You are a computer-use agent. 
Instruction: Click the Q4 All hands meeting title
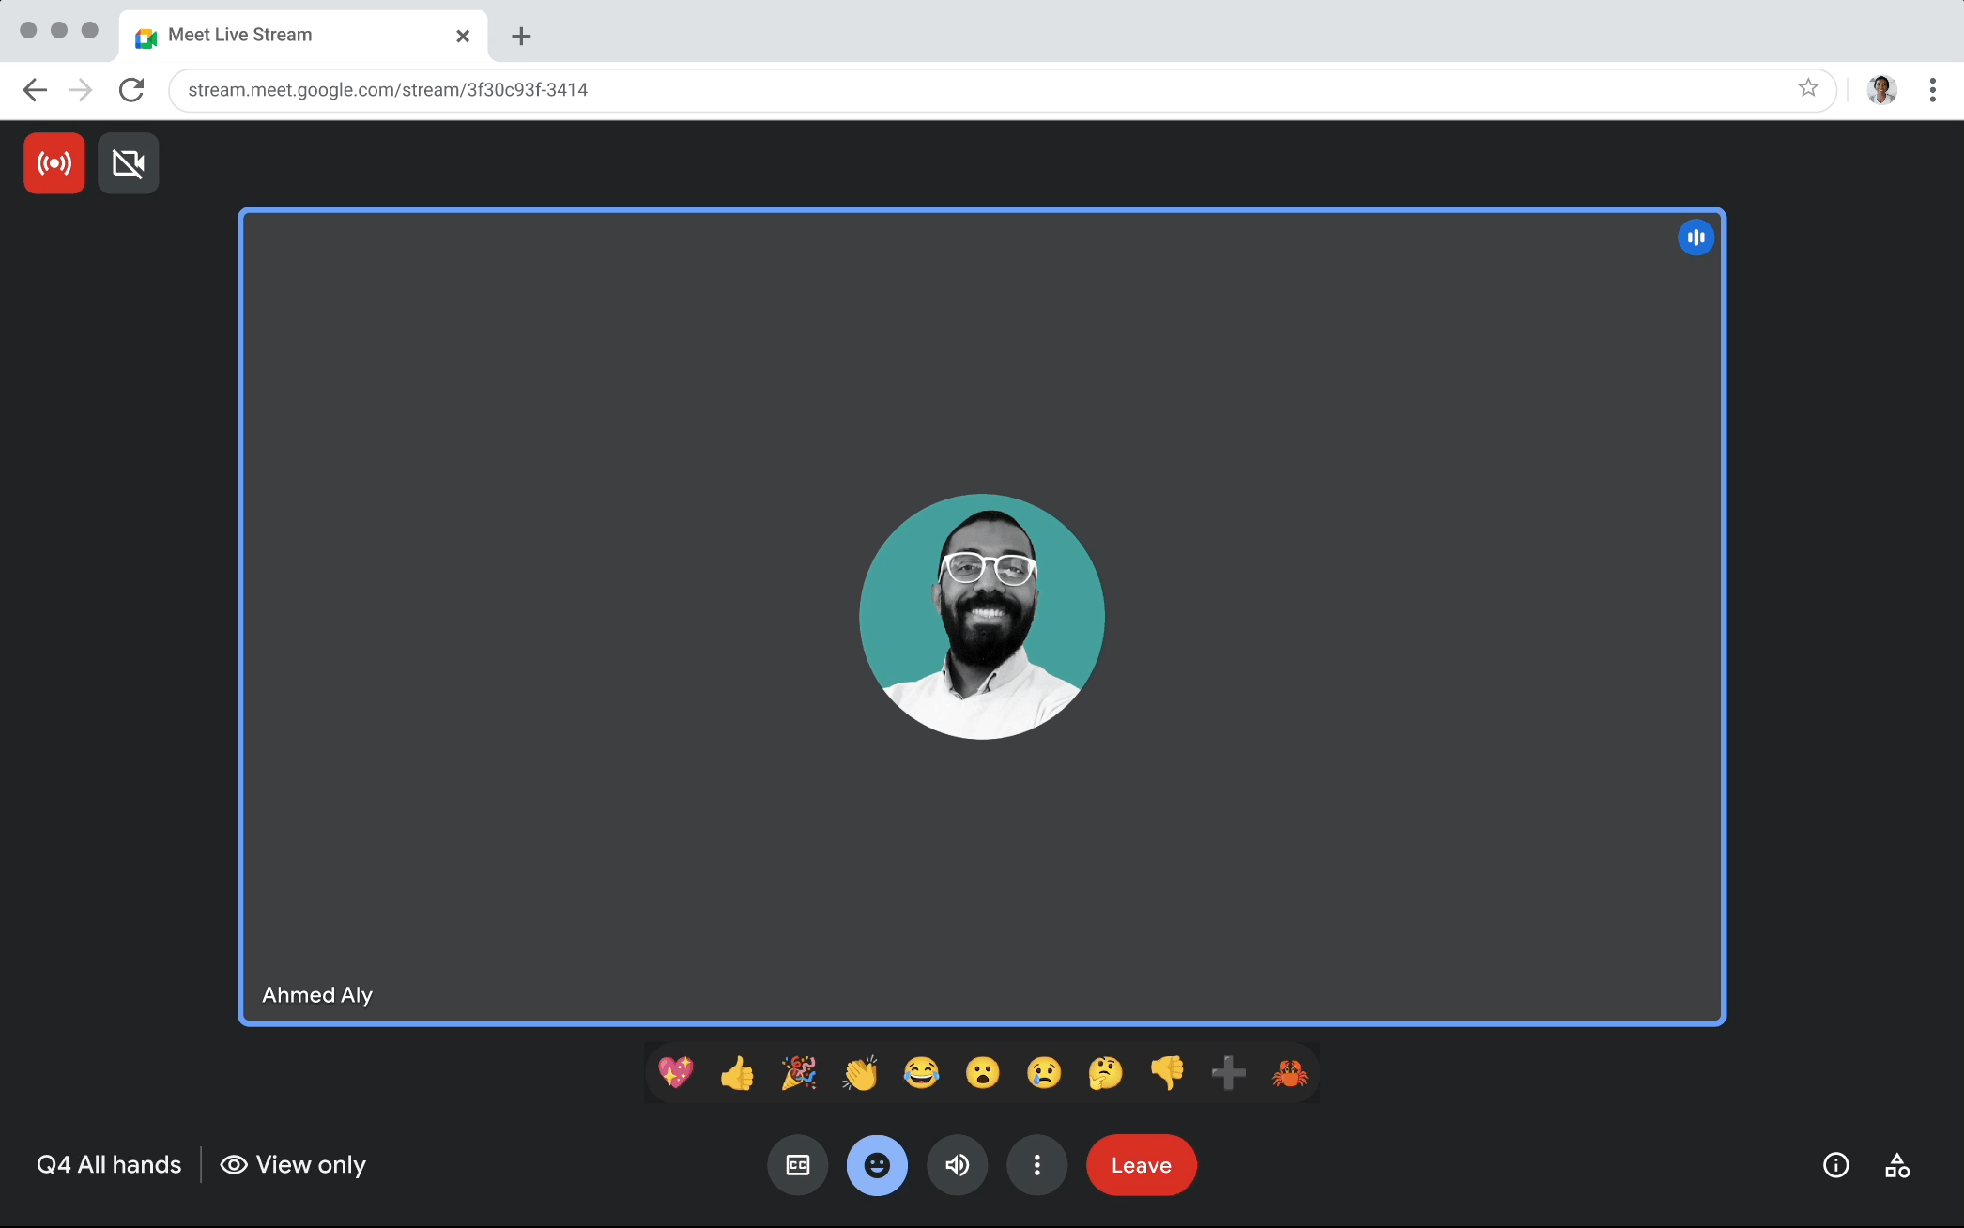(109, 1165)
